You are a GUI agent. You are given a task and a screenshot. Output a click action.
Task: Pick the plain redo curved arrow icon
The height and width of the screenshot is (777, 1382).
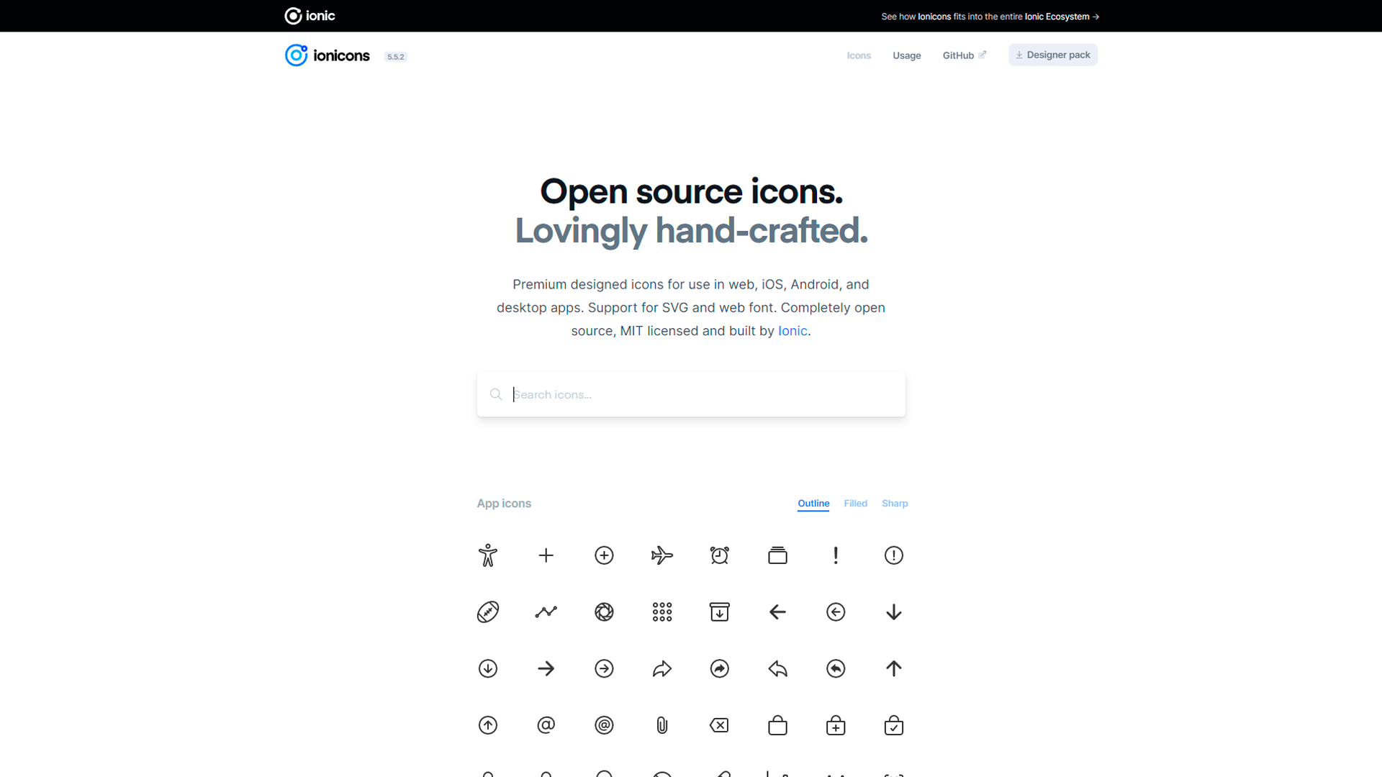(x=662, y=669)
